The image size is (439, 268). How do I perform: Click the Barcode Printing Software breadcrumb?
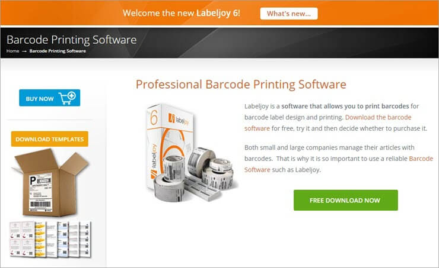(58, 51)
